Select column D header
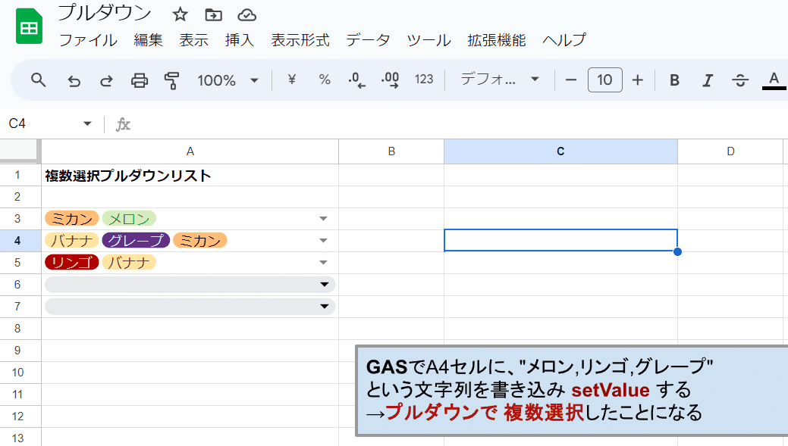 tap(730, 151)
